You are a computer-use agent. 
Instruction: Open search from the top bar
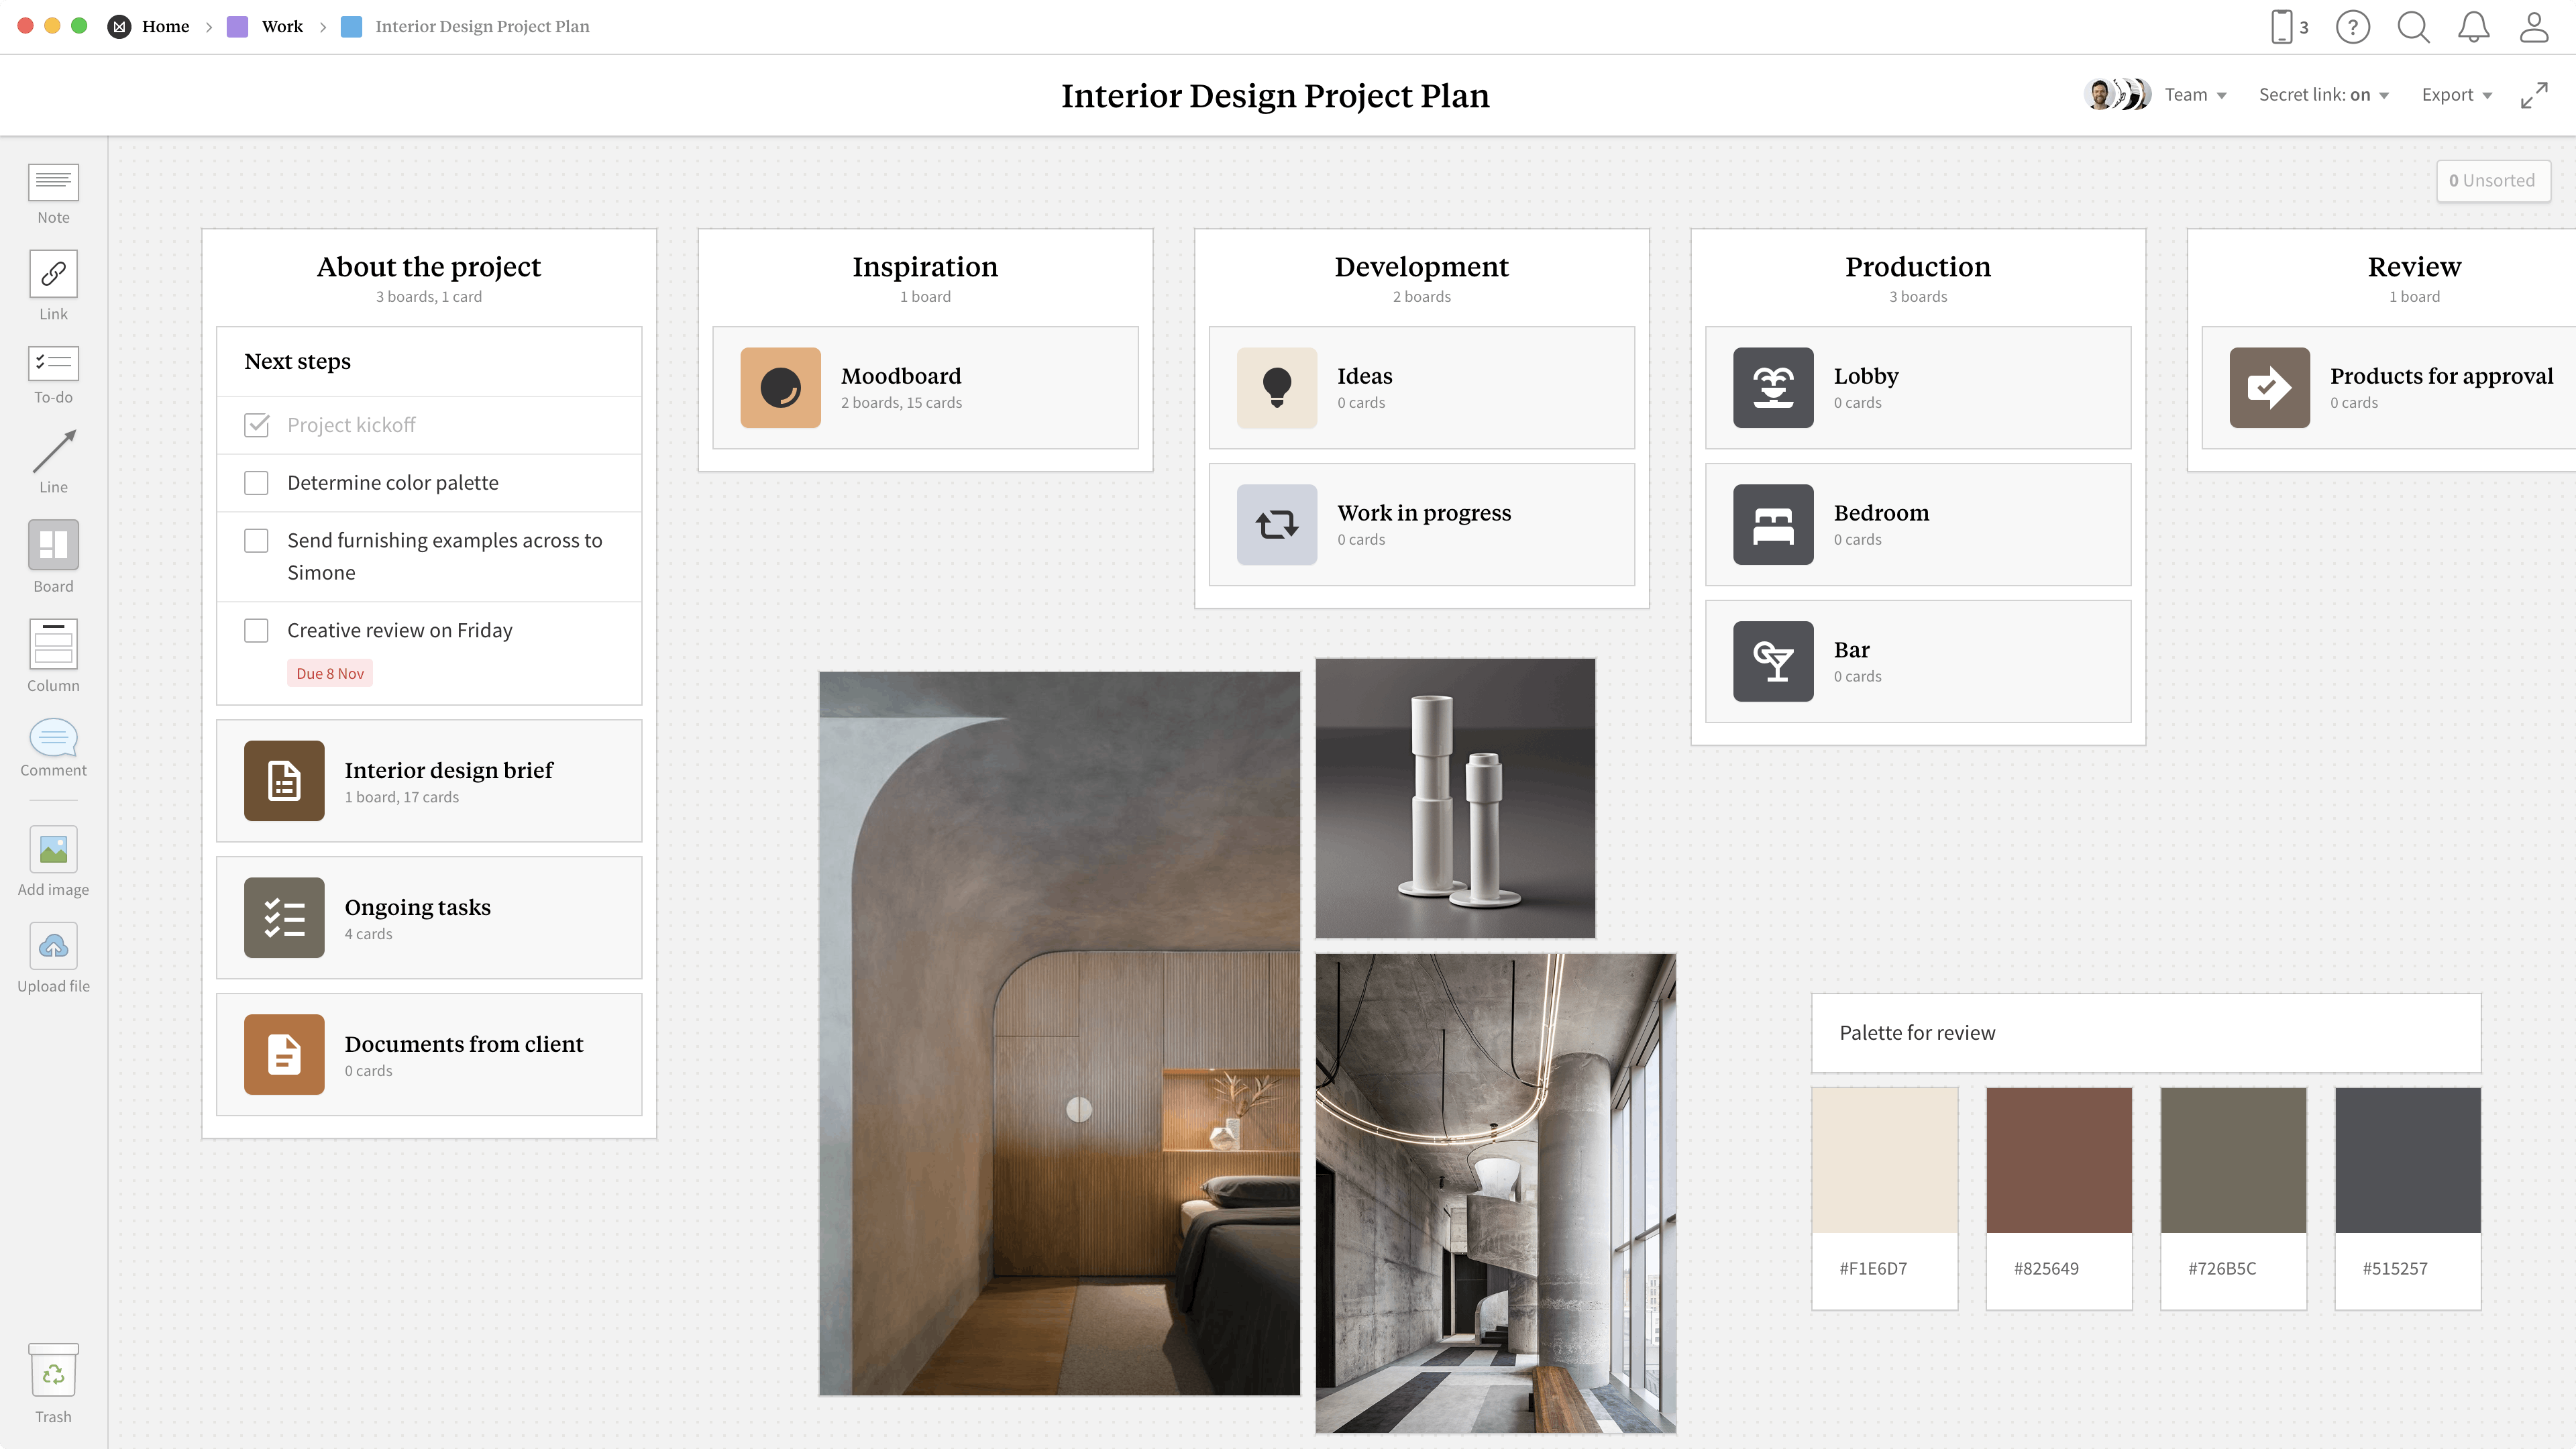(2413, 27)
